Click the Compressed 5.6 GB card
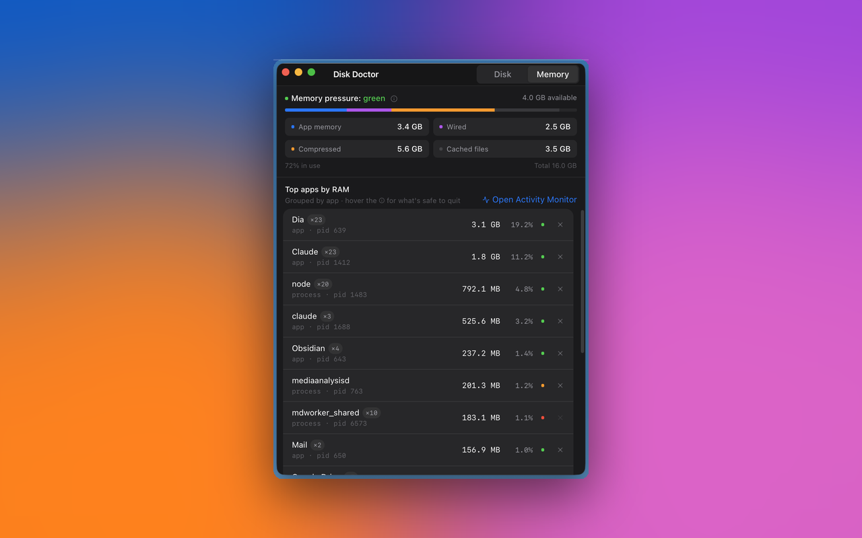The height and width of the screenshot is (538, 862). [357, 149]
